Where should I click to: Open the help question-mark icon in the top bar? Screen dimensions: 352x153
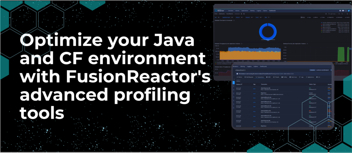pyautogui.click(x=346, y=11)
